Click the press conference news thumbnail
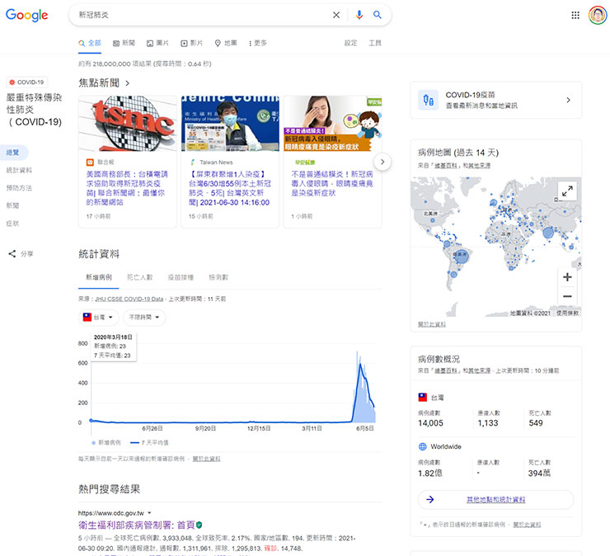 [230, 123]
